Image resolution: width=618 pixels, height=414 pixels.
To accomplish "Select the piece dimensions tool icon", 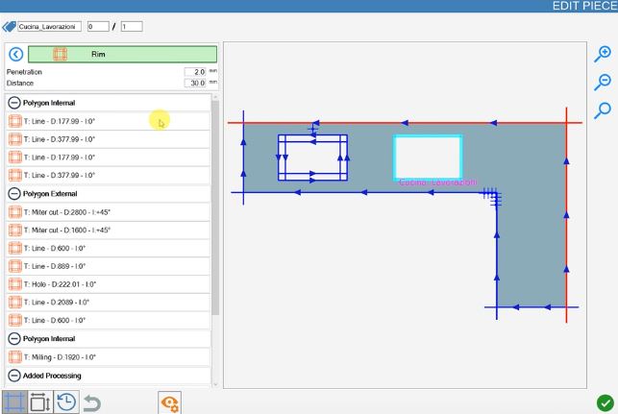I will [x=40, y=402].
